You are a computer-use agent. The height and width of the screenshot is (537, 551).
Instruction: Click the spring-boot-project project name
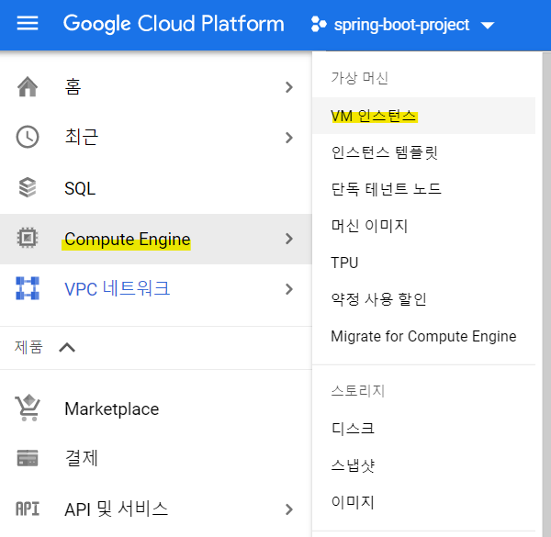coord(401,25)
